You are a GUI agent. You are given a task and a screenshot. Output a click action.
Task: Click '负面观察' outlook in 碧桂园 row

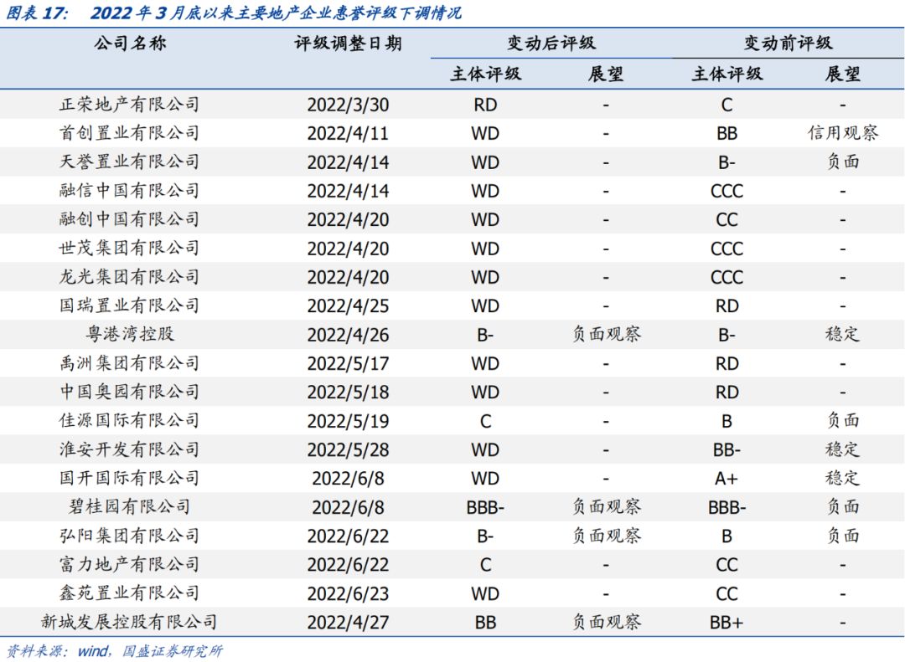tap(606, 507)
